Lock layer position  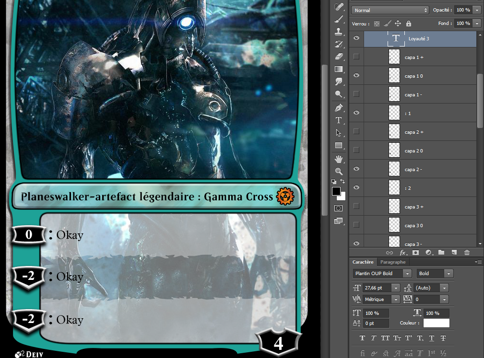tap(398, 23)
